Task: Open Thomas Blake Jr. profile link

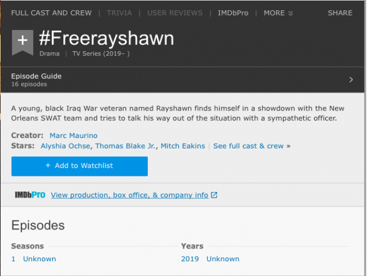Action: pos(125,146)
